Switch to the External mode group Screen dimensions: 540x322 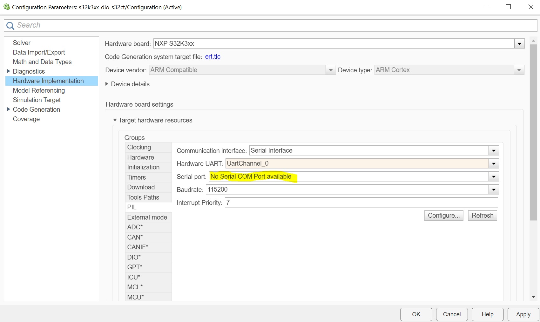coord(147,217)
